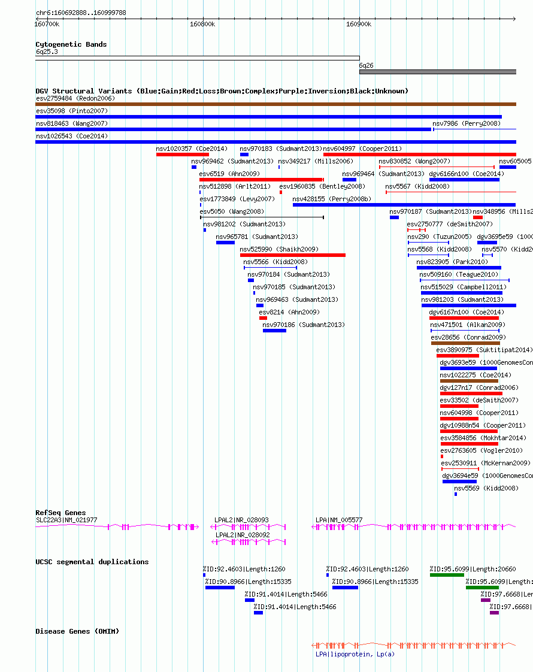Click nsv830852 (Wong2007) label
Image resolution: width=533 pixels, height=672 pixels.
pos(414,161)
